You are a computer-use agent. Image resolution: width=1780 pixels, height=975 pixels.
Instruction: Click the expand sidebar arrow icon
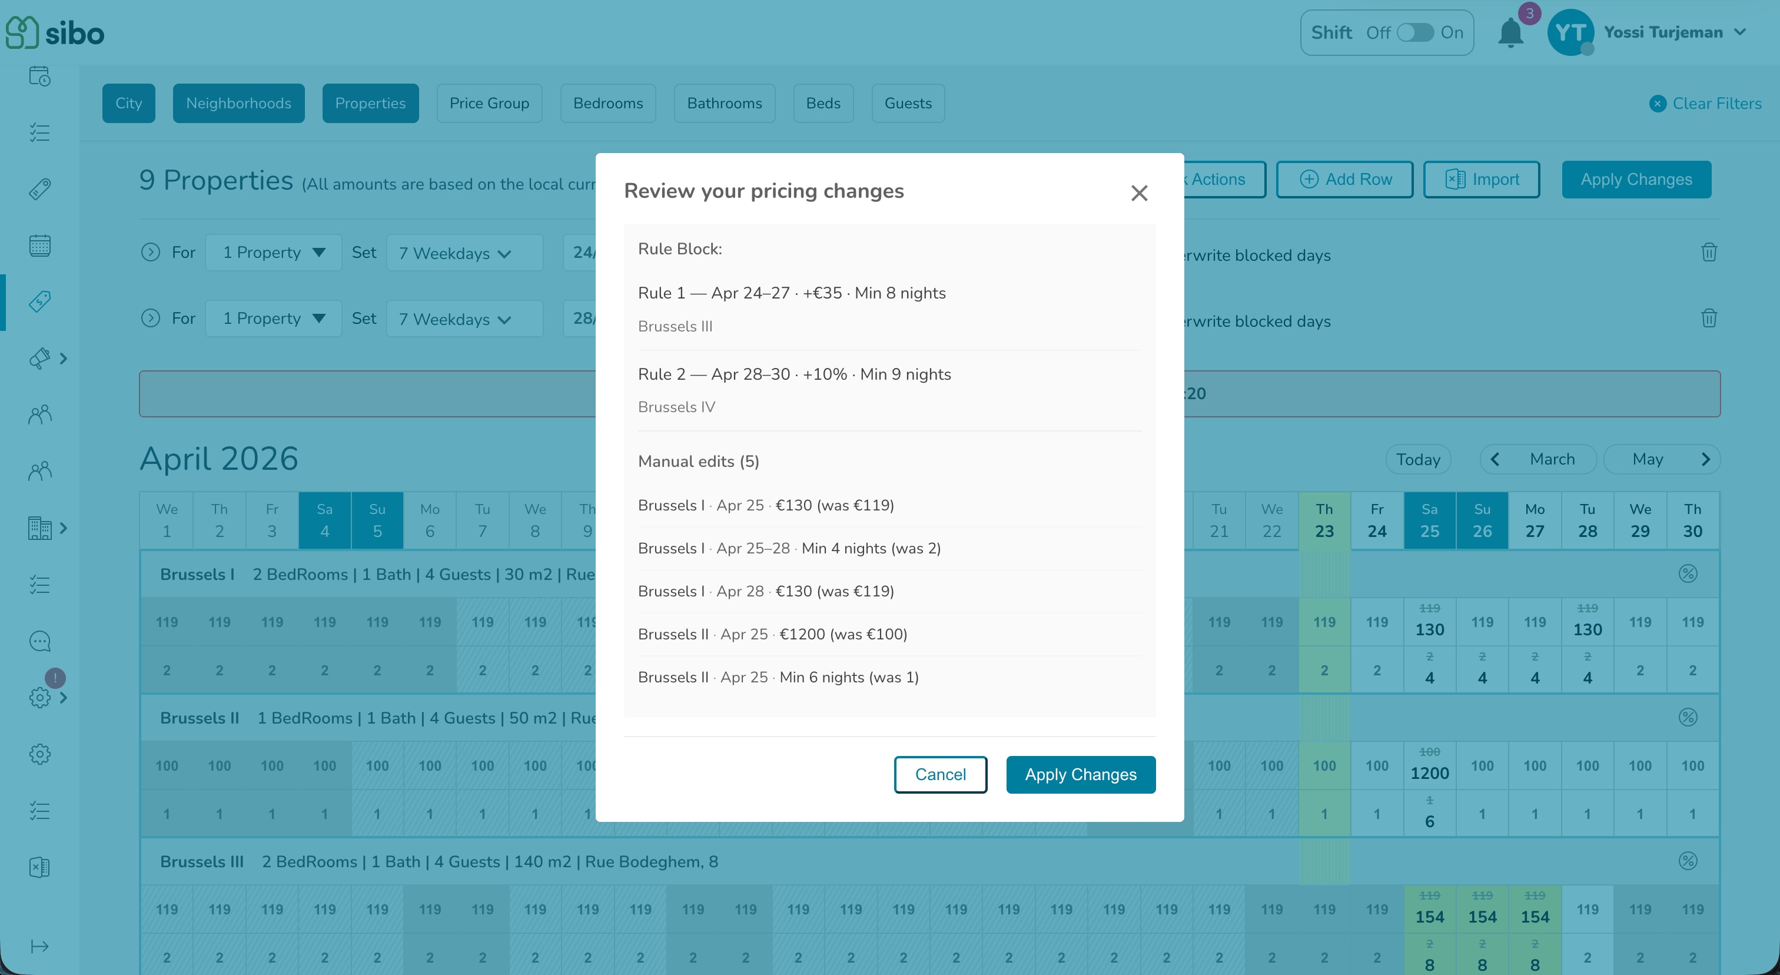coord(39,946)
